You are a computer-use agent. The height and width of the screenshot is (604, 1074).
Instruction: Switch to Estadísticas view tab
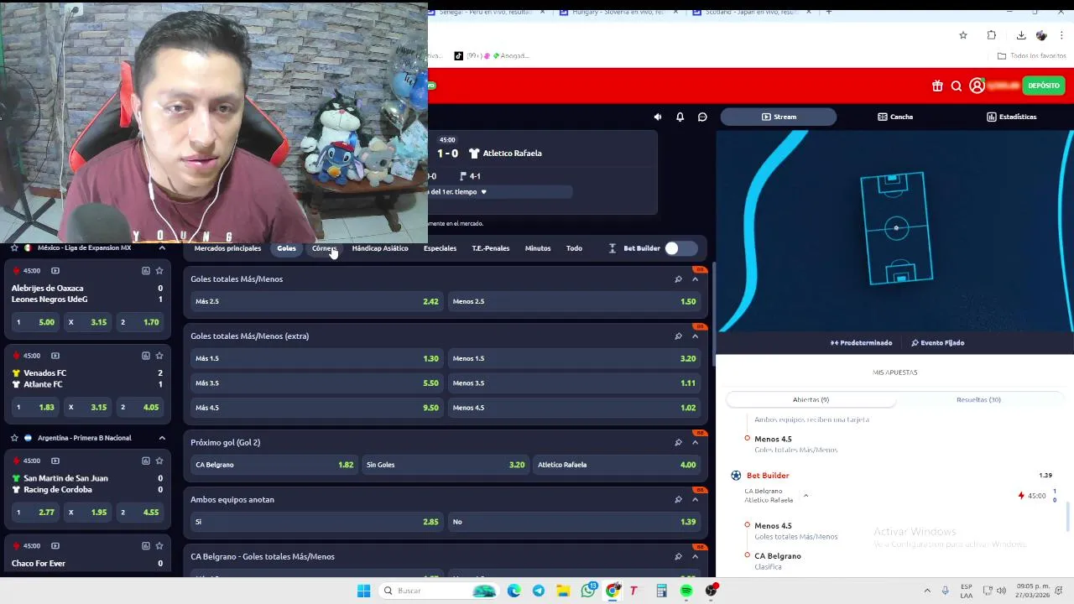(1011, 117)
